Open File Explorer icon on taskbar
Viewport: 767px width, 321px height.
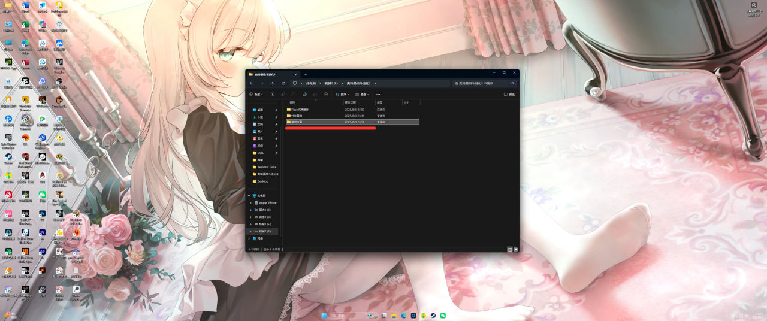pyautogui.click(x=394, y=316)
